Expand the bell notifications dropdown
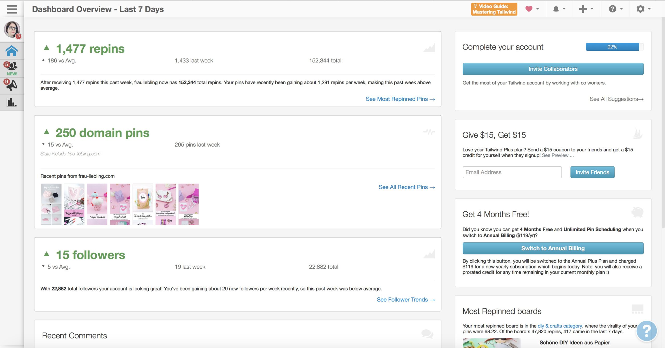The image size is (665, 348). 559,9
